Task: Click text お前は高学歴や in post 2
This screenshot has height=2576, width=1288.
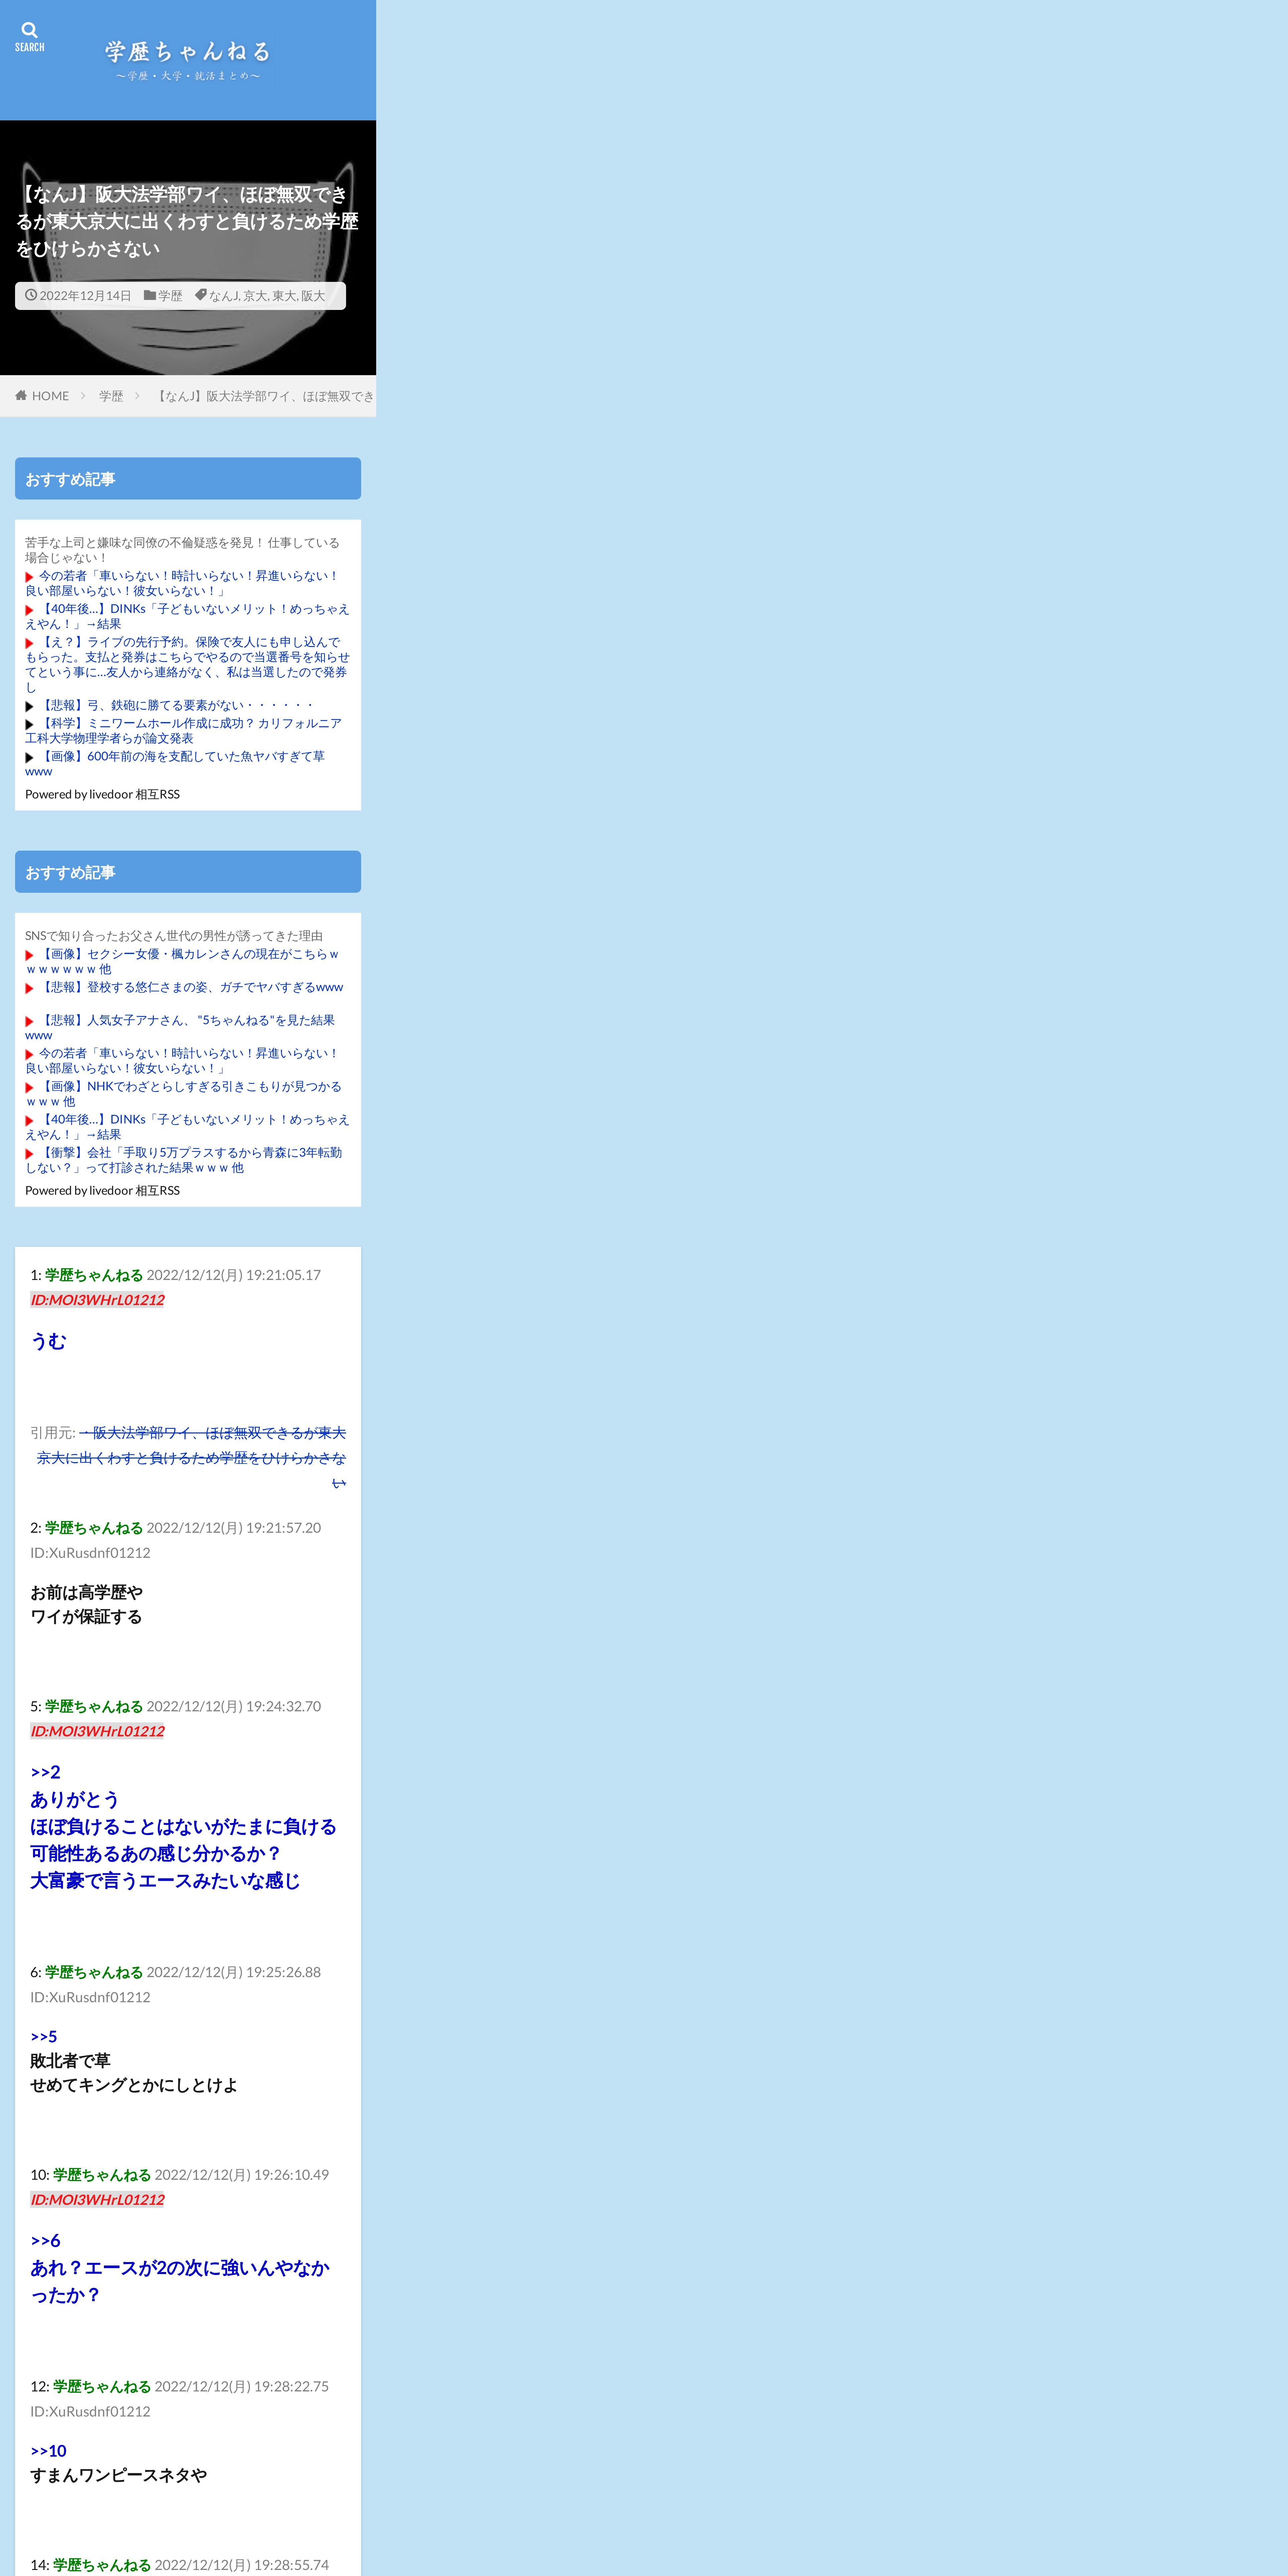Action: coord(86,1592)
